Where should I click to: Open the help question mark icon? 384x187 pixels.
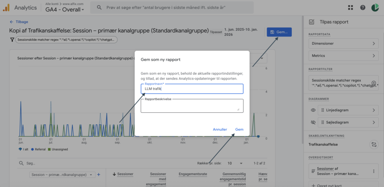pyautogui.click(x=362, y=7)
